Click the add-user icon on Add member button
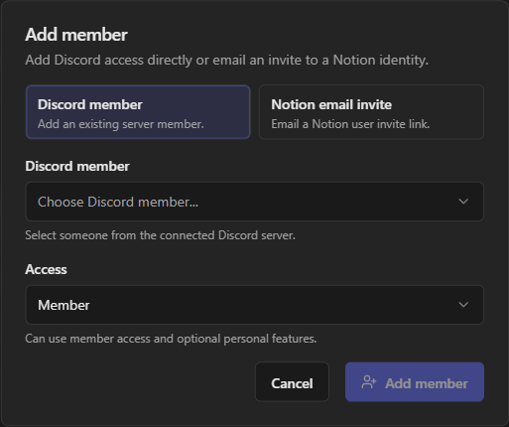Viewport: 509px width, 427px height. point(369,382)
